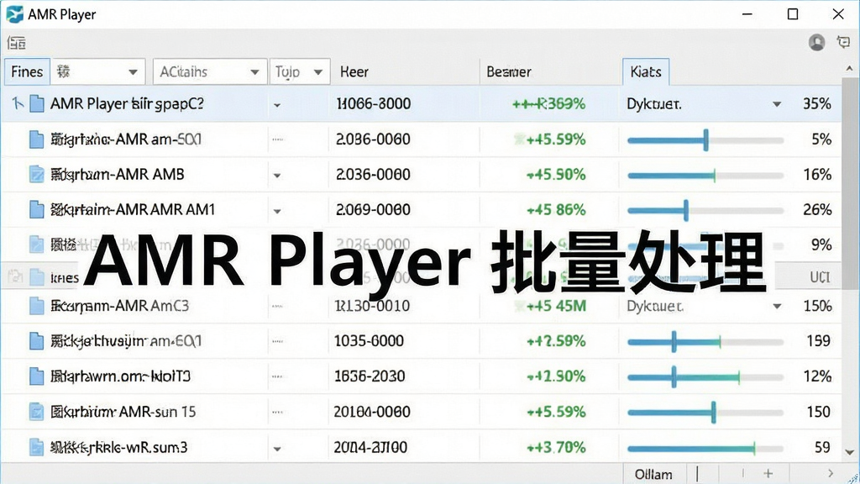Adjust the slider in the 5% row

click(705, 140)
